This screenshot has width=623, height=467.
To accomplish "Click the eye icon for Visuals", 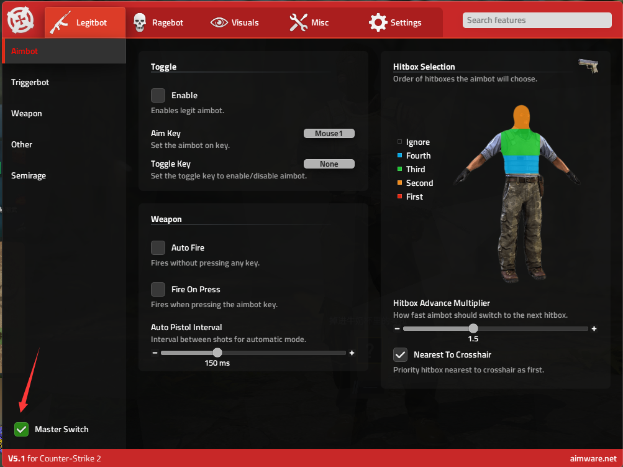I will click(219, 22).
